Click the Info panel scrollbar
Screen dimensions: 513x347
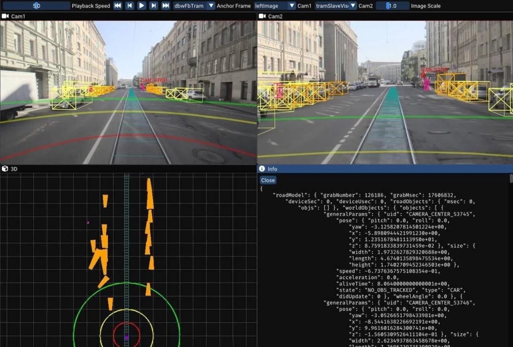pos(511,178)
